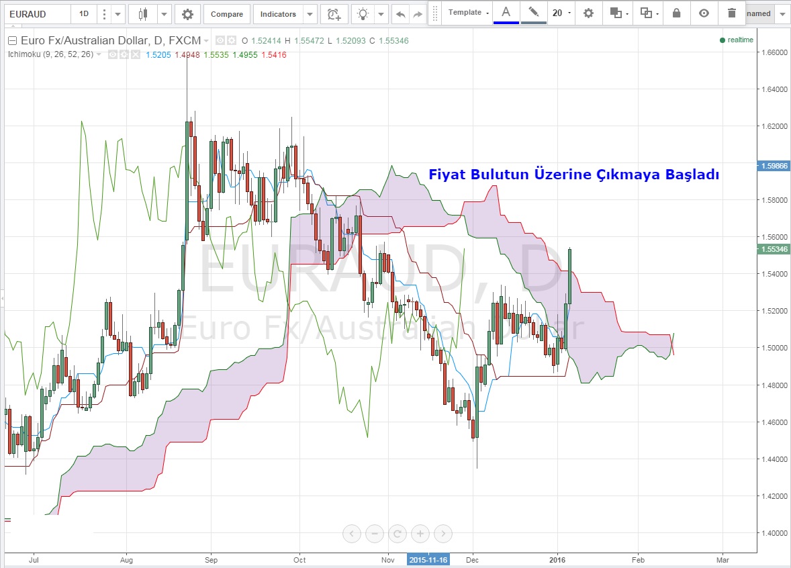Select the 1D timeframe button
791x568 pixels.
point(83,14)
